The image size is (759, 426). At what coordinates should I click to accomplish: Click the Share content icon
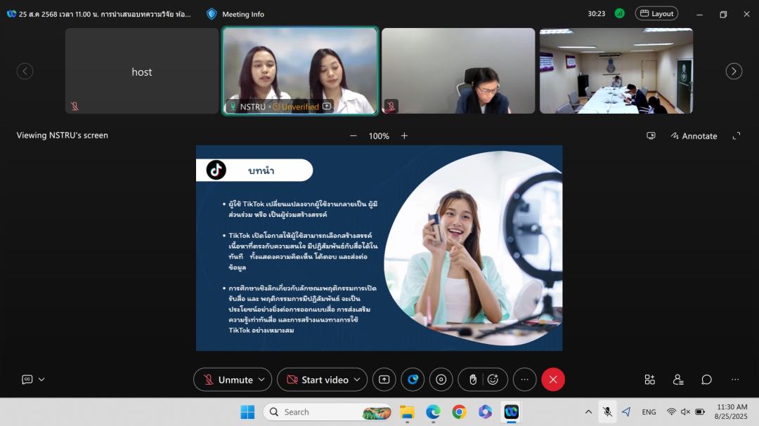tap(384, 380)
